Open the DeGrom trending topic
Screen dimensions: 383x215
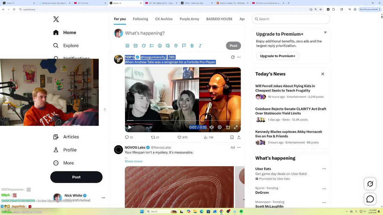point(262,193)
